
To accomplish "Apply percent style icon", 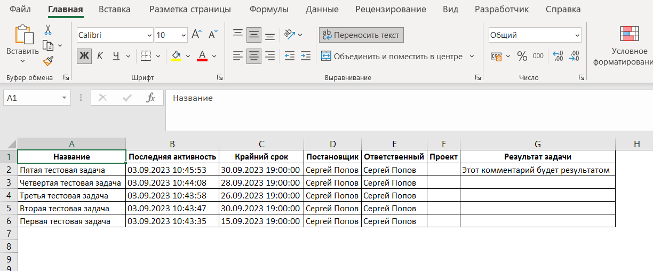I will point(522,56).
